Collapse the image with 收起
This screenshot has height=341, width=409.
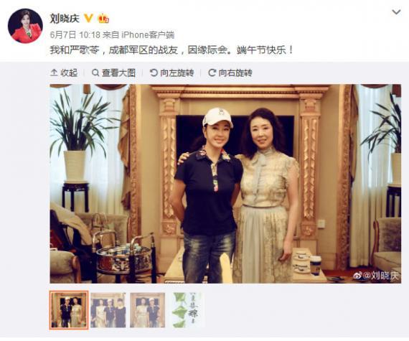(64, 73)
